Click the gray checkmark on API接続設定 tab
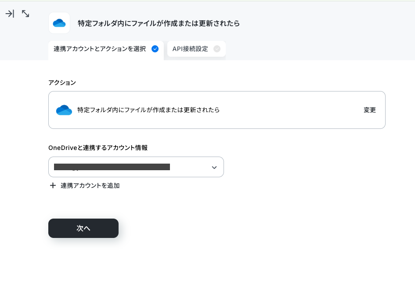 coord(217,49)
